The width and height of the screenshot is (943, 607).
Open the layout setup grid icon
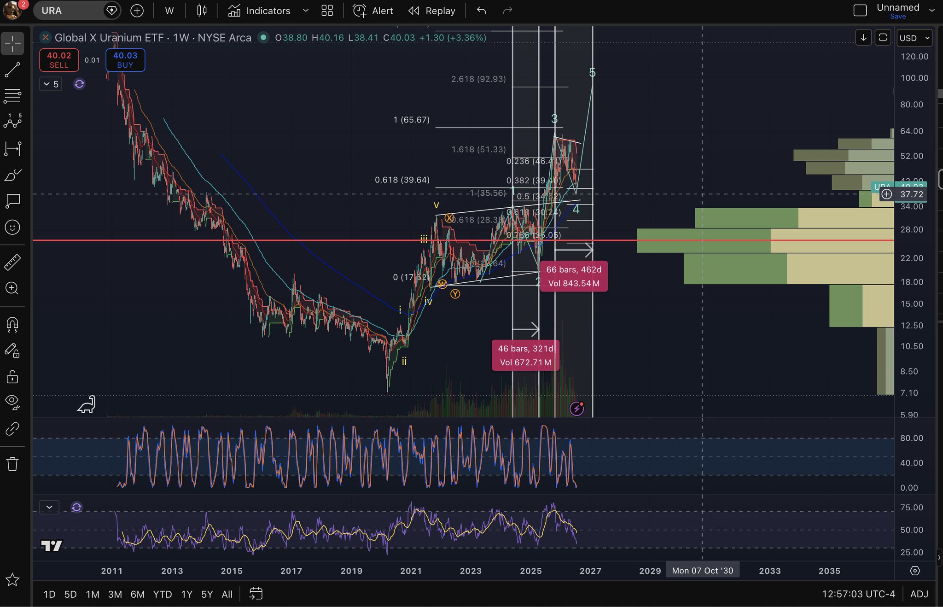coord(327,11)
